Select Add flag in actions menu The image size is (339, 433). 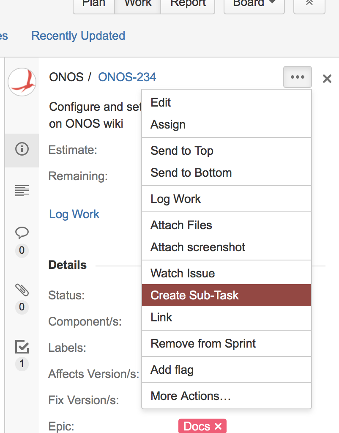tap(172, 370)
